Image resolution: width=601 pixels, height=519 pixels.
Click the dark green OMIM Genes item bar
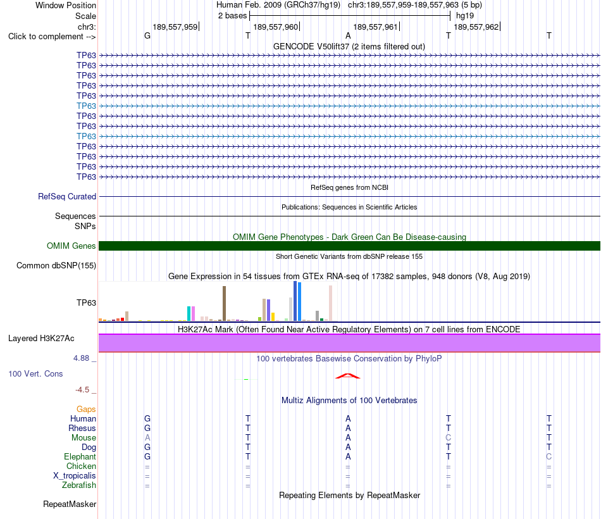[349, 246]
